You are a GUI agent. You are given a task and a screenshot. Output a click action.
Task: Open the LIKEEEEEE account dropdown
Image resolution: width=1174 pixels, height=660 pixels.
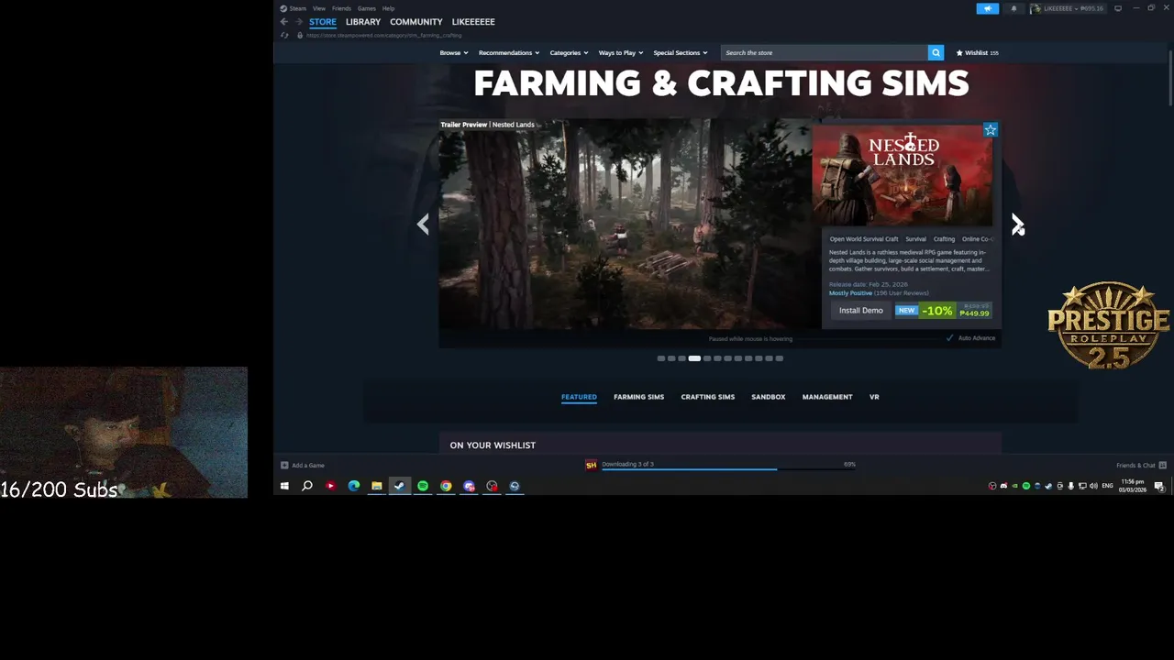point(1068,8)
